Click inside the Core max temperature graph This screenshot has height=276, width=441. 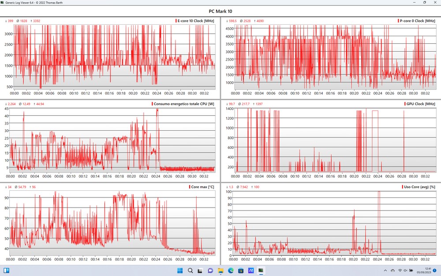[112, 223]
